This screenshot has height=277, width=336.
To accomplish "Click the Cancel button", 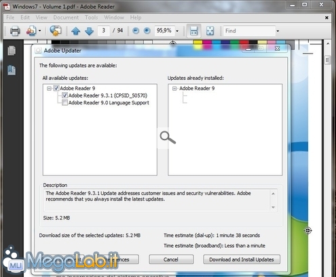I will point(171,259).
